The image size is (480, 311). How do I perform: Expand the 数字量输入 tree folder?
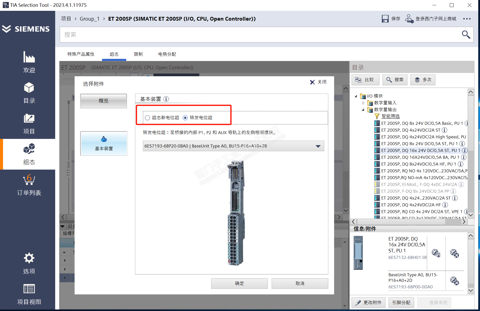363,103
